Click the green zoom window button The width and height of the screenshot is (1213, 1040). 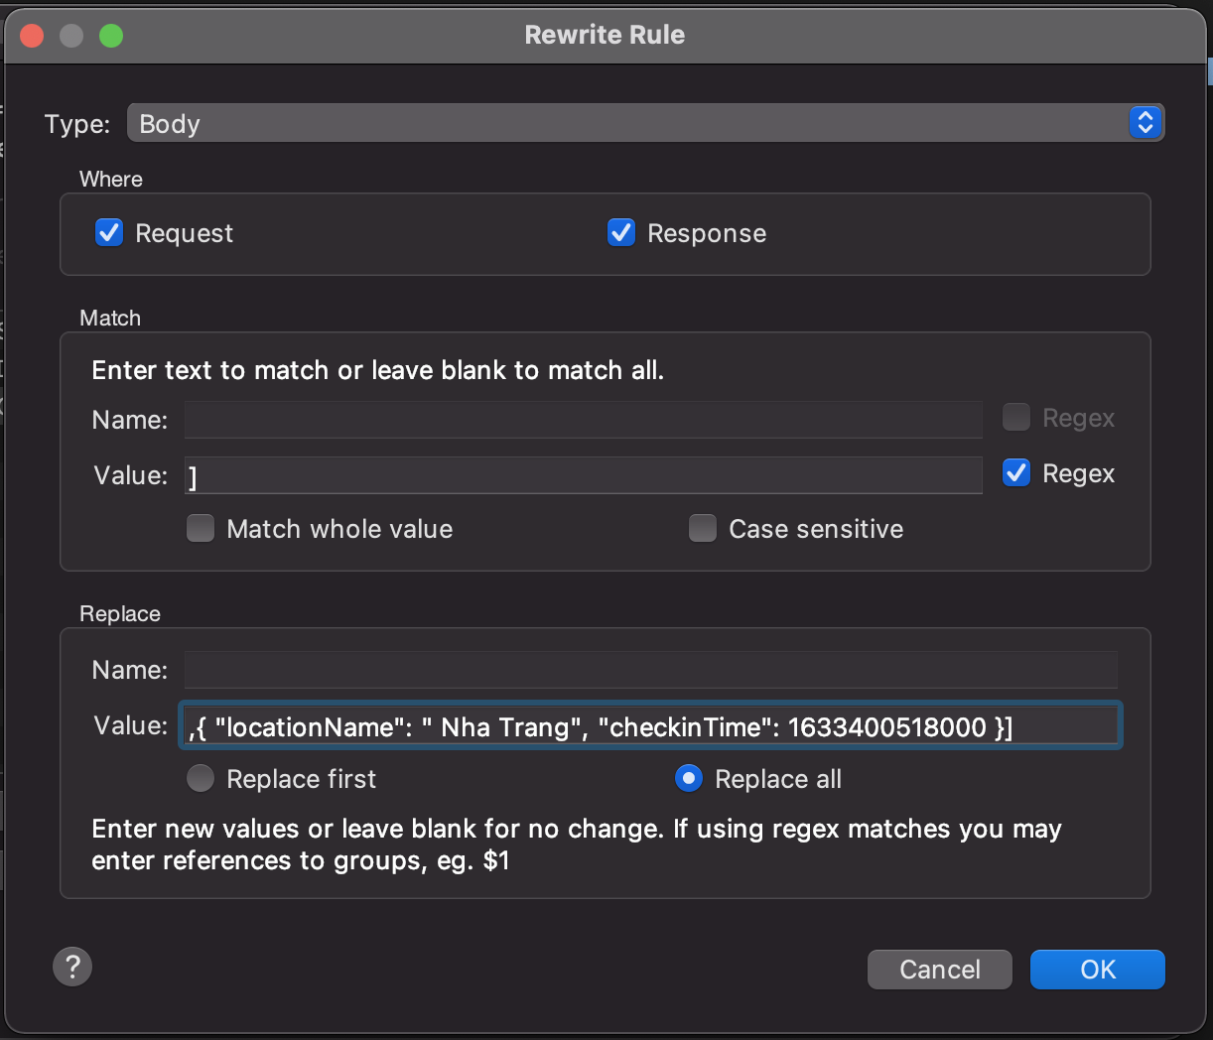(111, 36)
